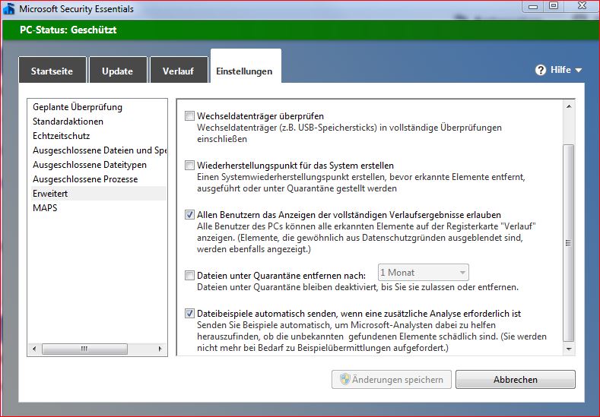
Task: Open Echtzeitschutz settings
Action: point(97,136)
